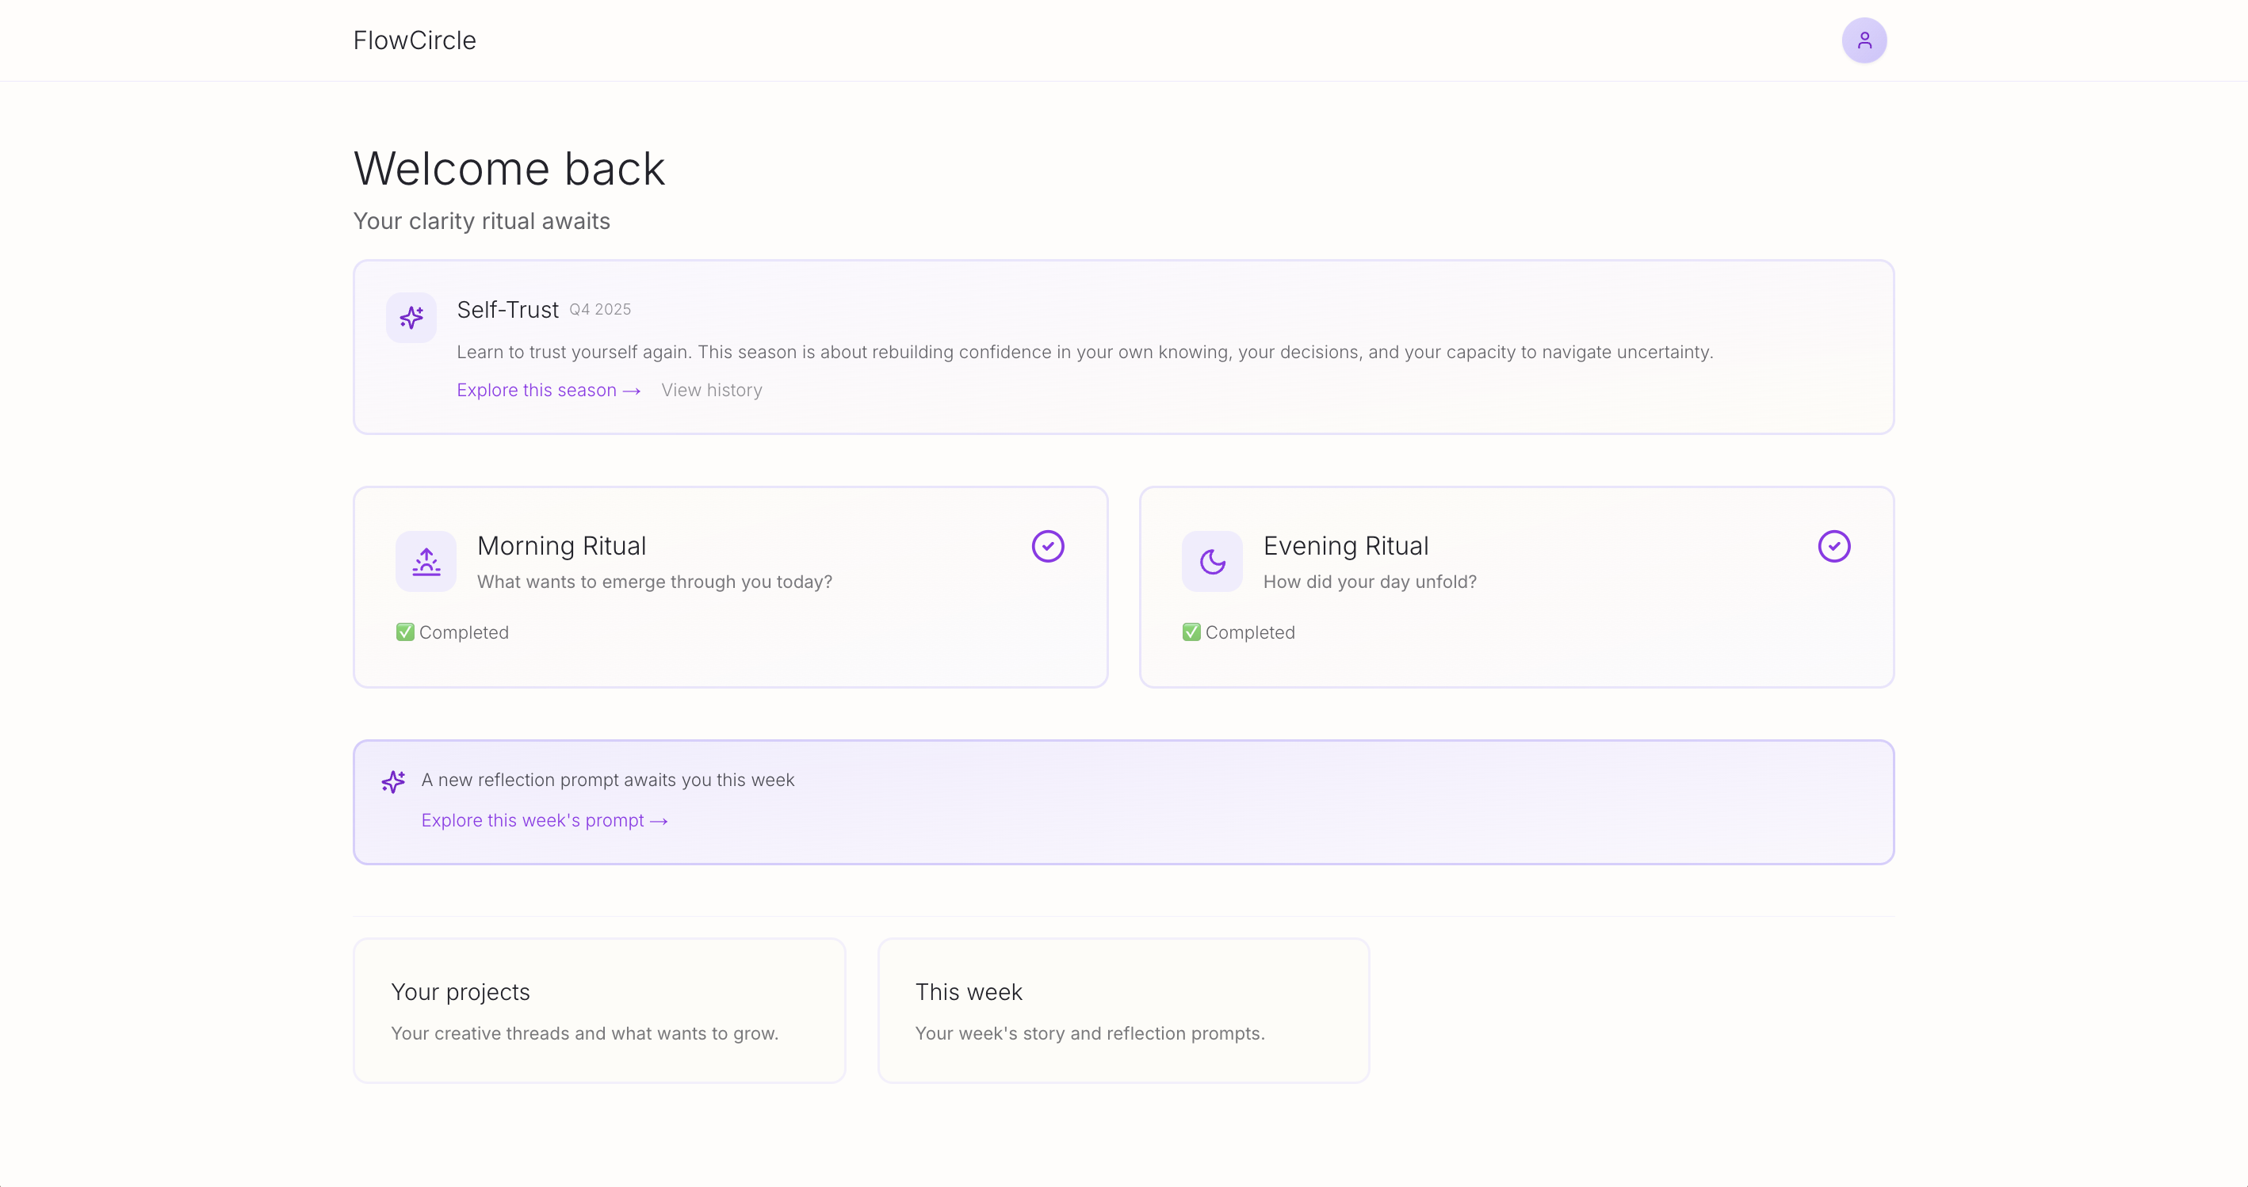This screenshot has height=1187, width=2248.
Task: Toggle the Morning Ritual completion circle
Action: coord(1048,546)
